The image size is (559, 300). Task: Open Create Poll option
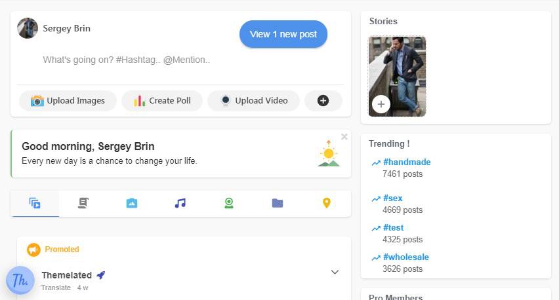click(162, 101)
